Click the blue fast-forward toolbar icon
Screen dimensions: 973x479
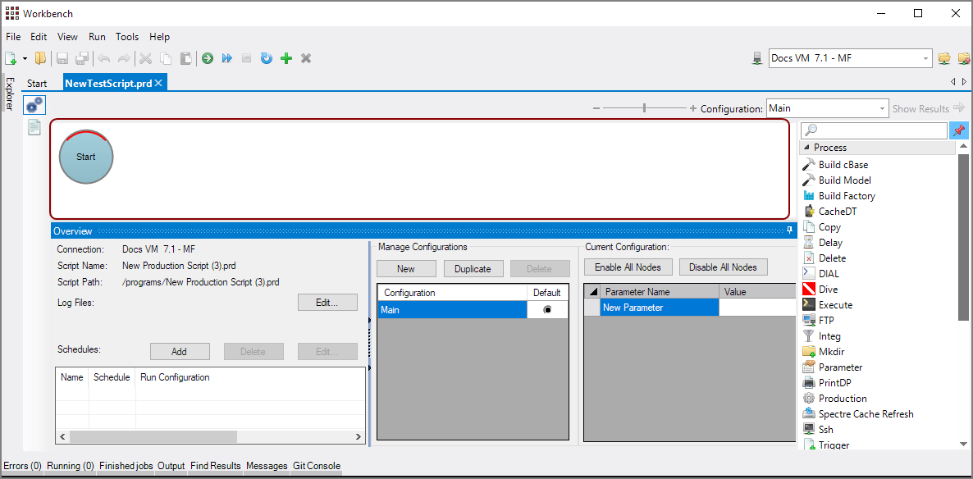tap(227, 58)
